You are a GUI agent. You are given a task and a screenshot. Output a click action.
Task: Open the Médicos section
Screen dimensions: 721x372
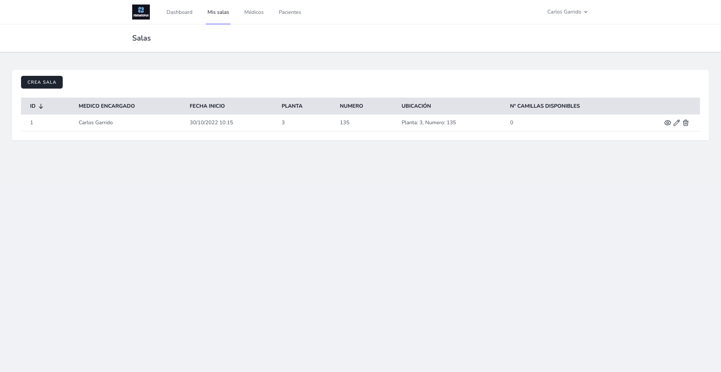[x=254, y=12]
